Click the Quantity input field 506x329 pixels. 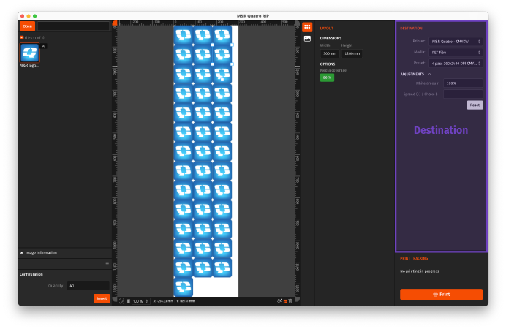point(88,286)
